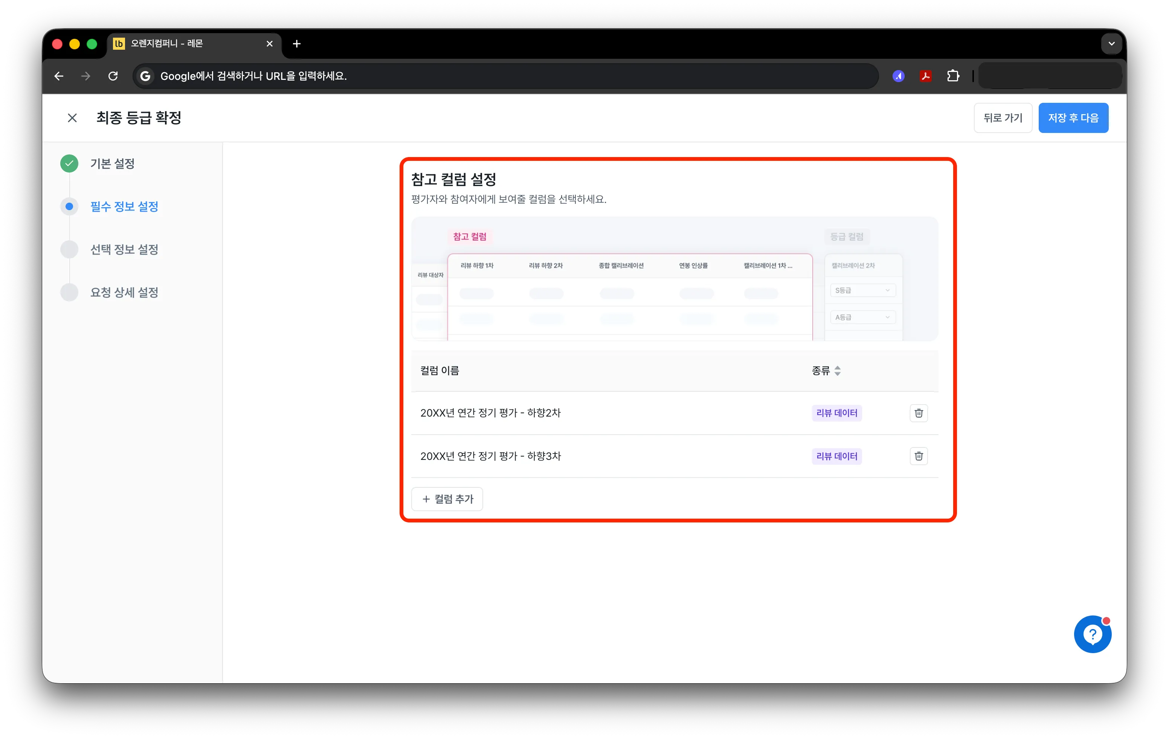Delete the 하향2차 column row
The image size is (1169, 739).
(x=919, y=413)
